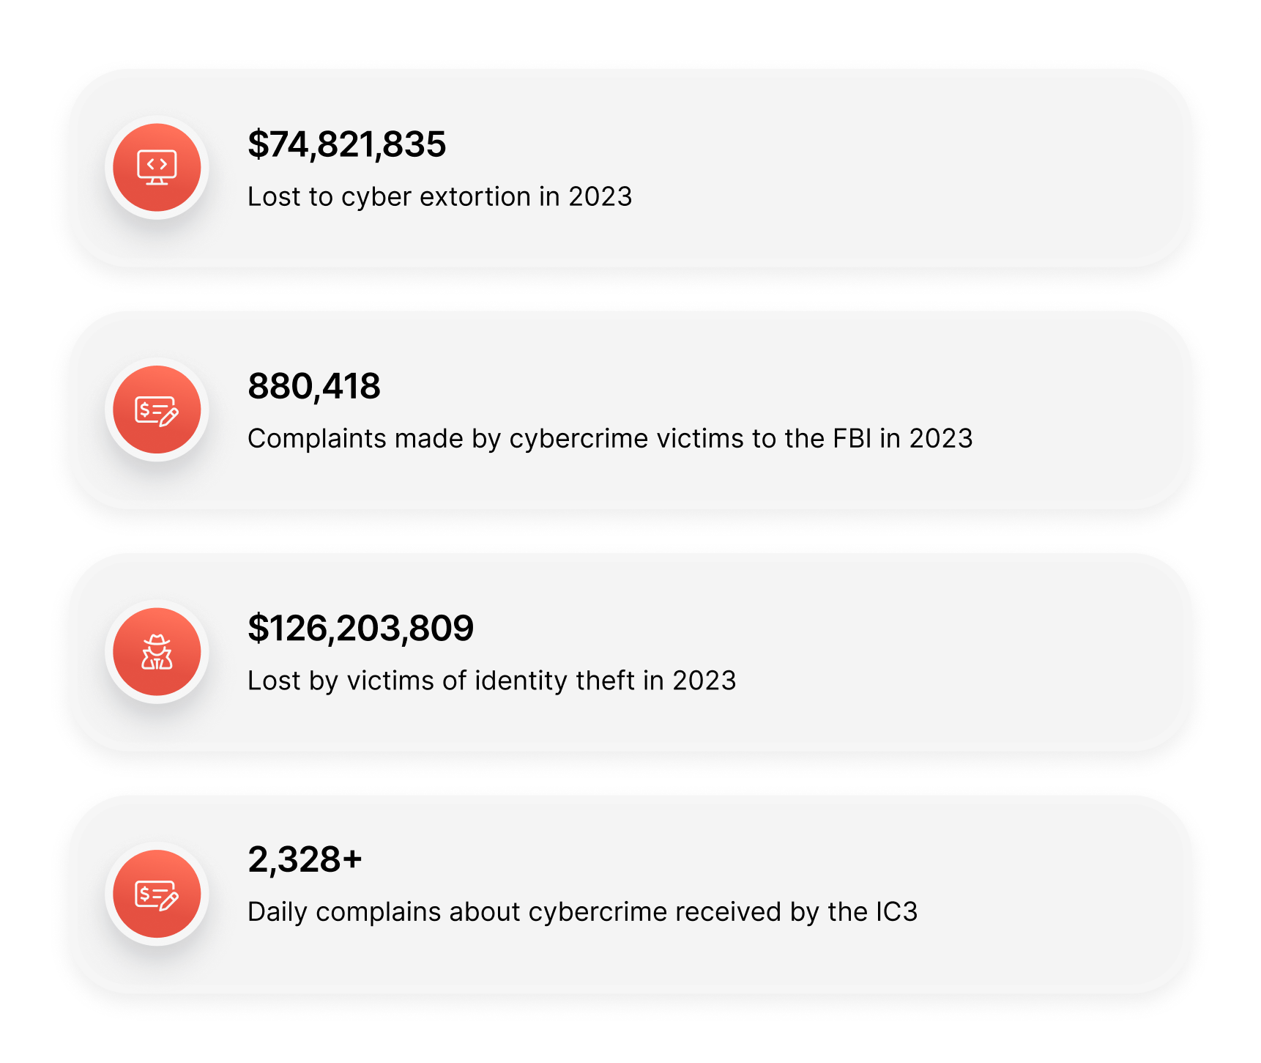Click '2023' in the identity theft caption
The width and height of the screenshot is (1261, 1063).
pyautogui.click(x=704, y=681)
